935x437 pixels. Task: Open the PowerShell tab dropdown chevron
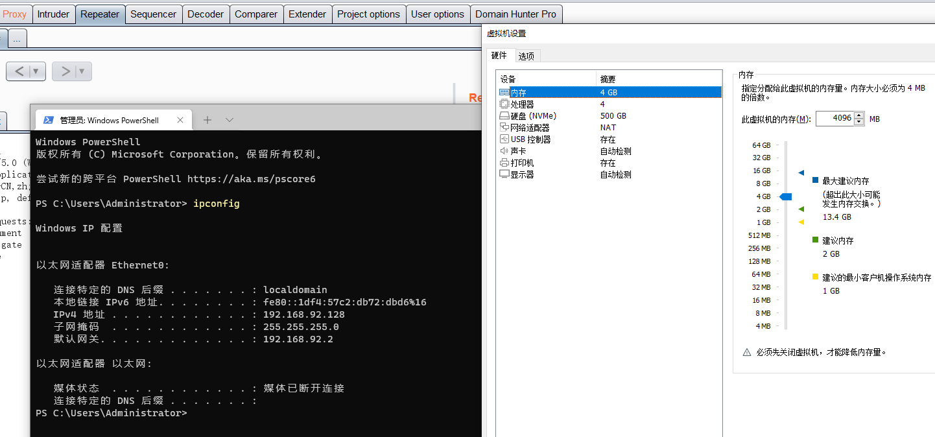tap(229, 120)
